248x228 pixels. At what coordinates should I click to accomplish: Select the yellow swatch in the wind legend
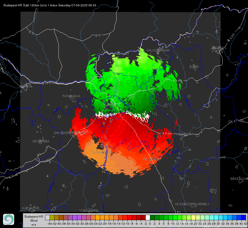click(193, 217)
